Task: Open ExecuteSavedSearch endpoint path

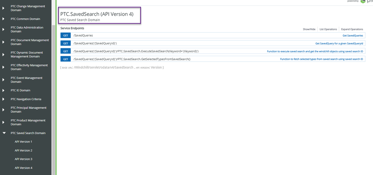Action: point(136,51)
